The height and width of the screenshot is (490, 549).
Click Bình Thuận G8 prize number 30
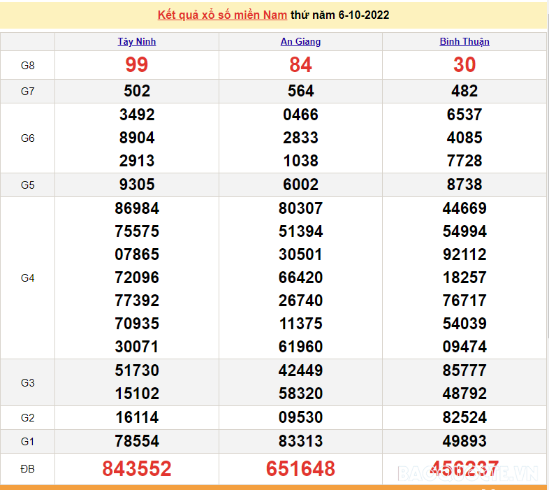pos(464,65)
